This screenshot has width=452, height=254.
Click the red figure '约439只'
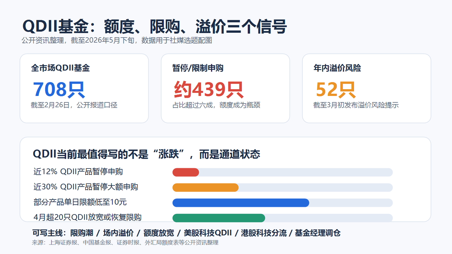pyautogui.click(x=209, y=89)
